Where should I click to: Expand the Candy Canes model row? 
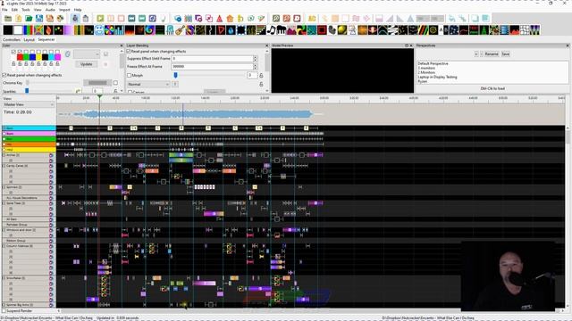coord(4,166)
